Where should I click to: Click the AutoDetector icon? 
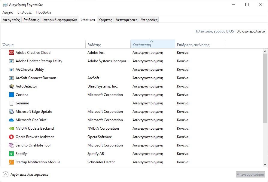pyautogui.click(x=11, y=86)
